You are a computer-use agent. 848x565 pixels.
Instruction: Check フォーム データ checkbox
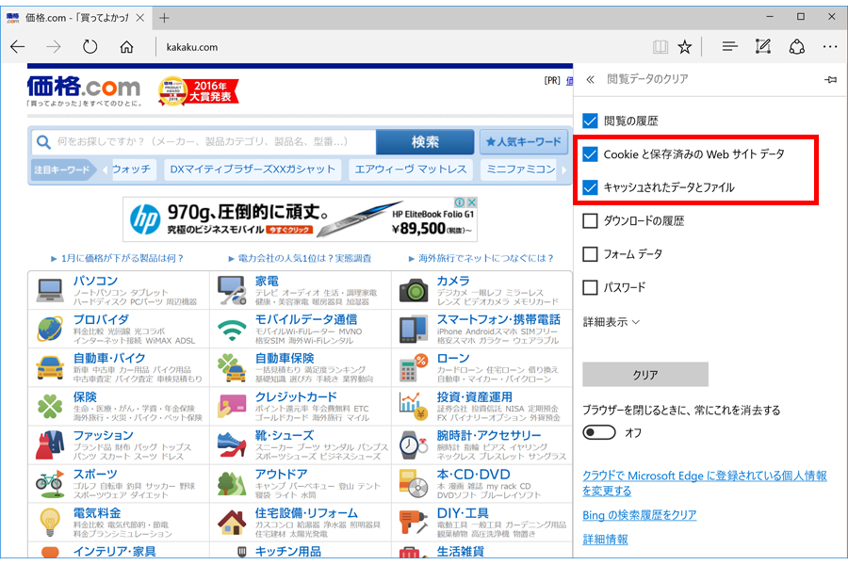590,254
